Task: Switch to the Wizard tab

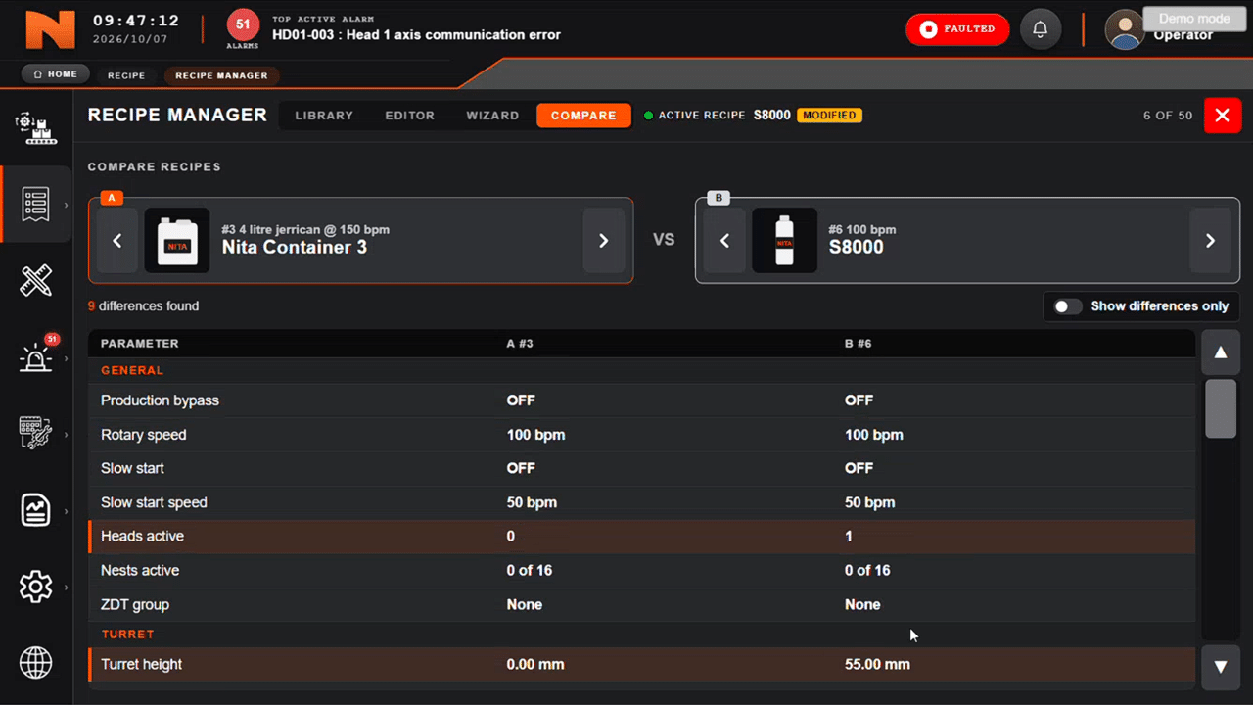Action: (x=492, y=116)
